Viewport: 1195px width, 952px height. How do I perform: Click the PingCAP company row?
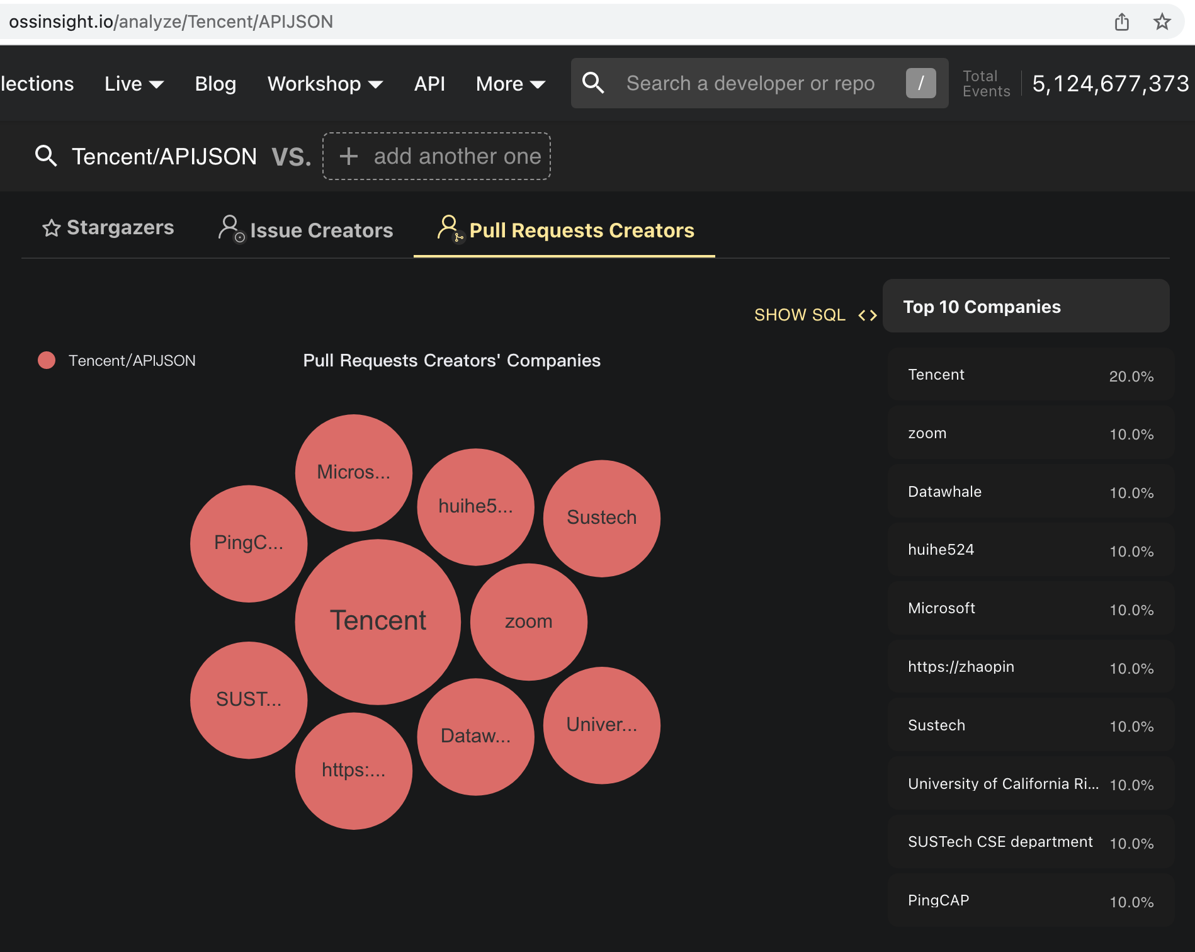pyautogui.click(x=1031, y=900)
